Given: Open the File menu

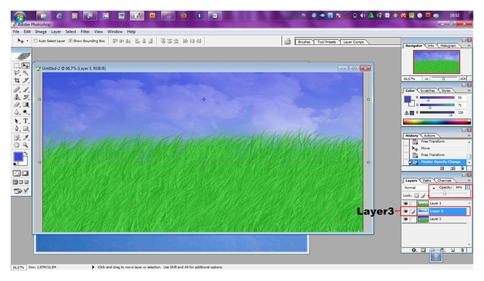Looking at the screenshot, I should (x=16, y=31).
